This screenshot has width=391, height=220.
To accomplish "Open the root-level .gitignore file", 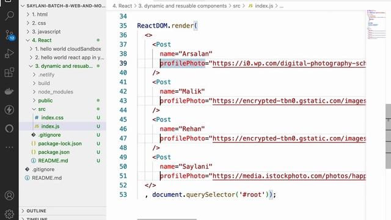I will (62, 169).
